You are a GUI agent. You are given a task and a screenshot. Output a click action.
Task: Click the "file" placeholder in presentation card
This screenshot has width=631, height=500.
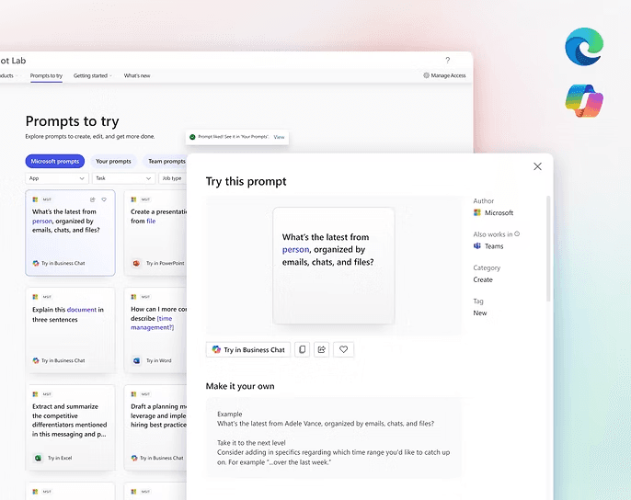(151, 221)
